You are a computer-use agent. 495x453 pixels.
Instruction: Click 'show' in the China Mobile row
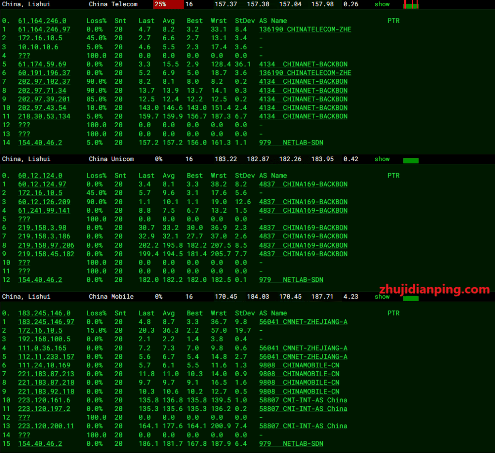pyautogui.click(x=382, y=296)
